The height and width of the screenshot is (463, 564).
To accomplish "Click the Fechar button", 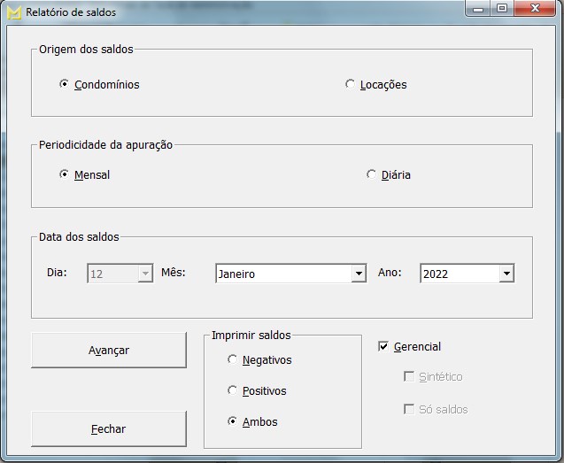I will (109, 429).
